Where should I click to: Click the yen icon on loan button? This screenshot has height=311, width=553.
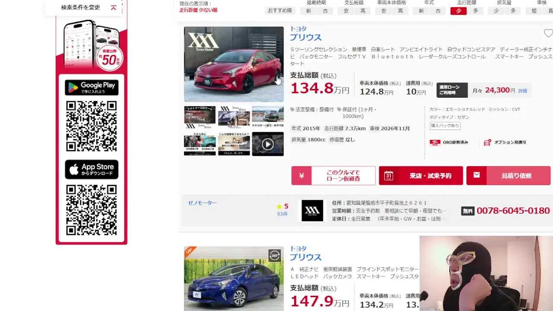pos(302,176)
